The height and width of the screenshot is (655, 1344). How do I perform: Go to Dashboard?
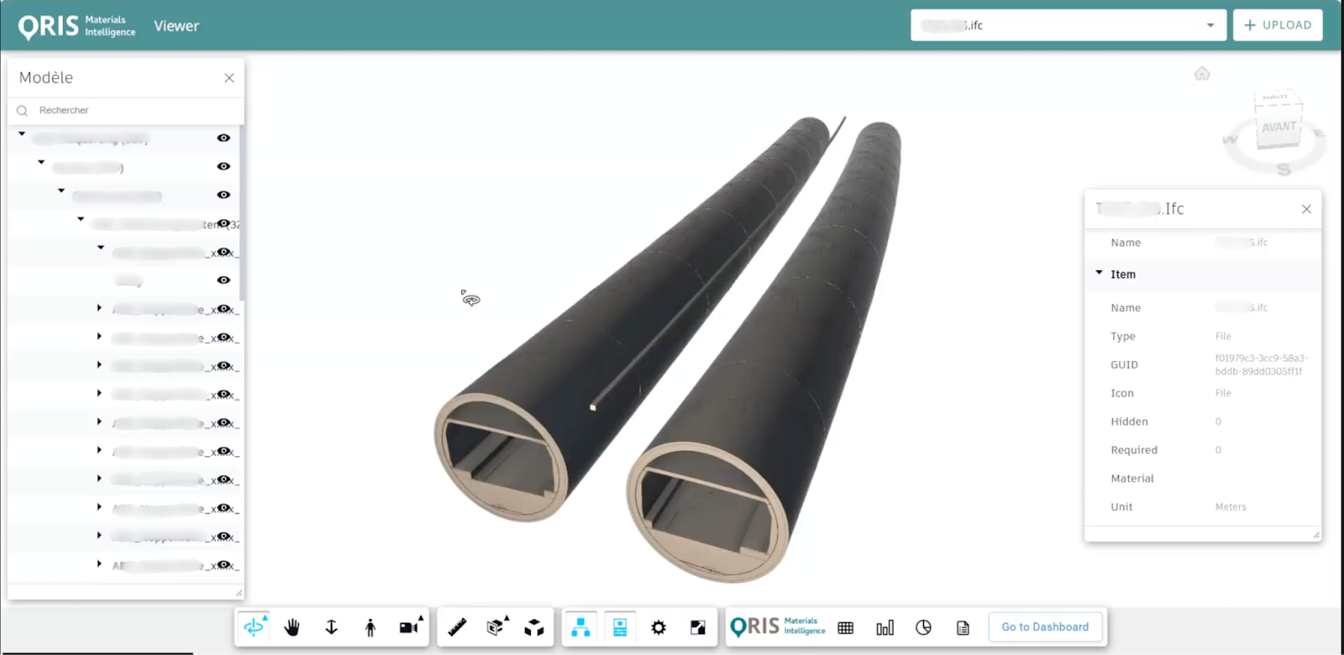tap(1045, 627)
